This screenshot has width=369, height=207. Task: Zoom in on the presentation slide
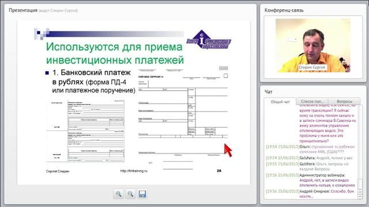click(x=118, y=194)
